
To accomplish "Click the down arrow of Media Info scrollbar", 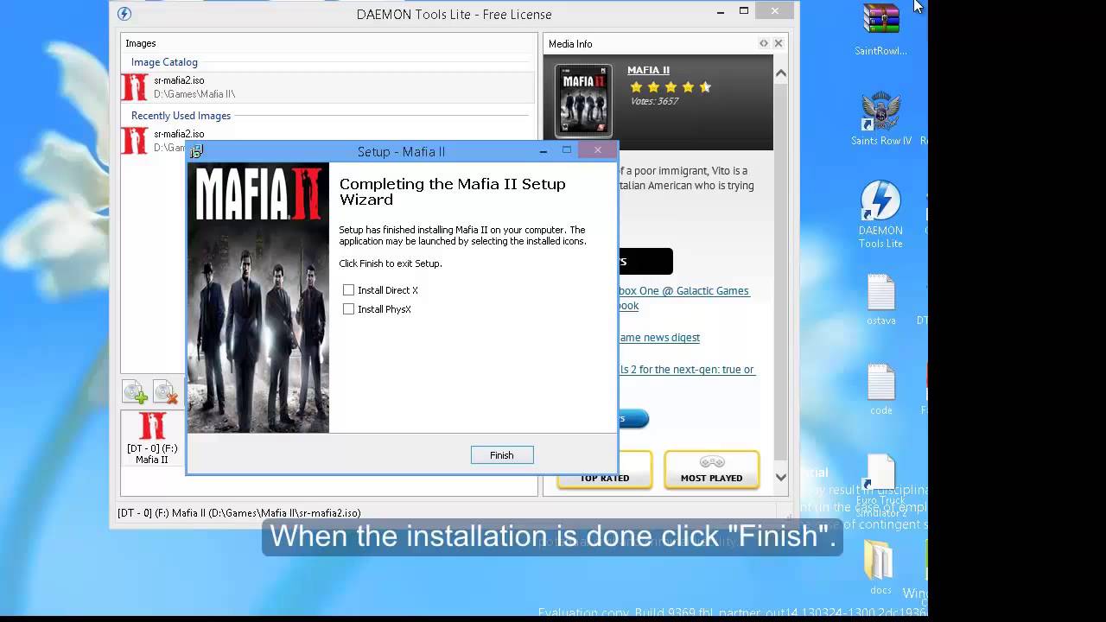I will pos(781,477).
